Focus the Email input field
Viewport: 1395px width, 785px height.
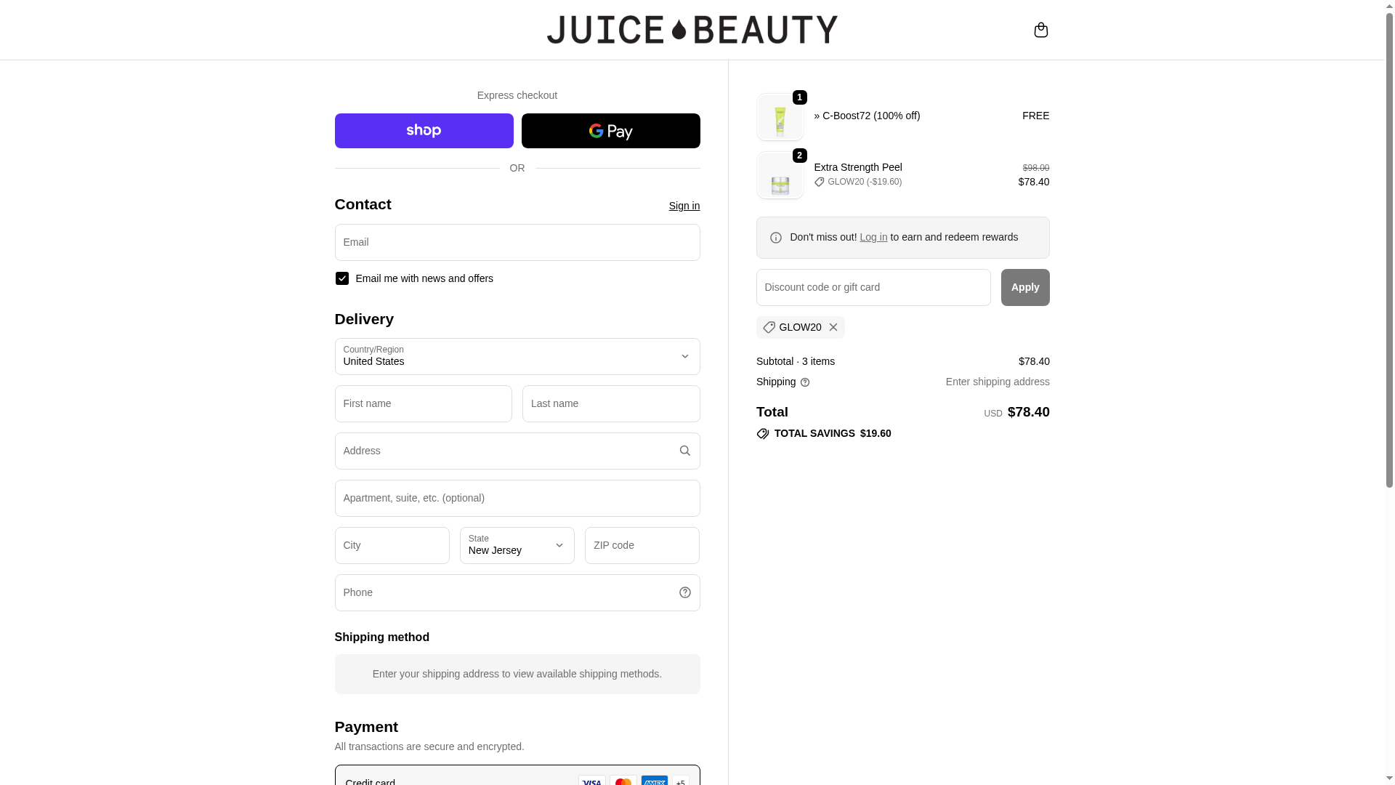tap(517, 242)
